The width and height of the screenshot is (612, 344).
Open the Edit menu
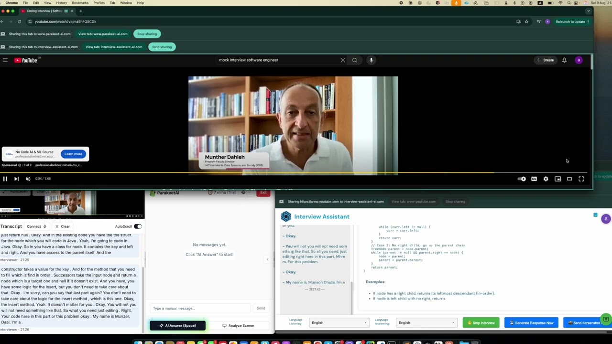(x=36, y=3)
